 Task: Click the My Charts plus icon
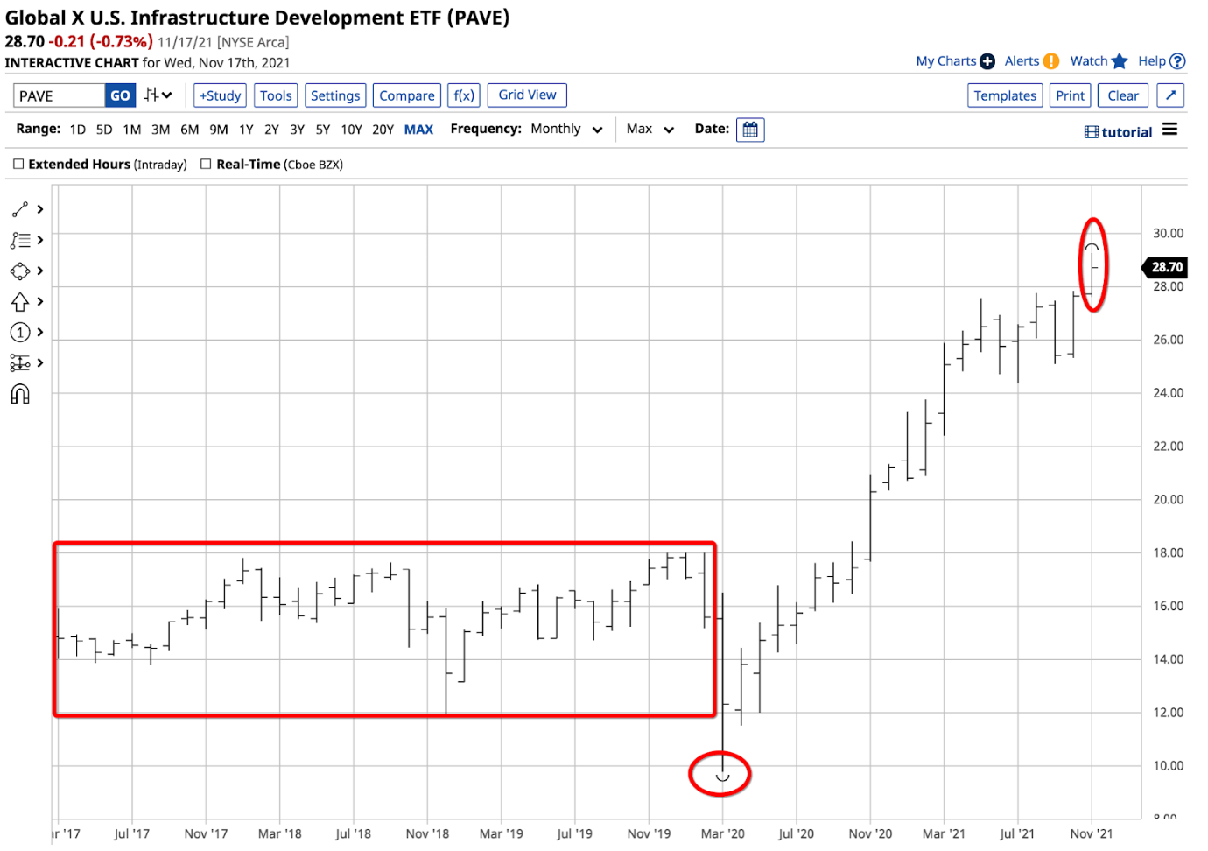987,61
